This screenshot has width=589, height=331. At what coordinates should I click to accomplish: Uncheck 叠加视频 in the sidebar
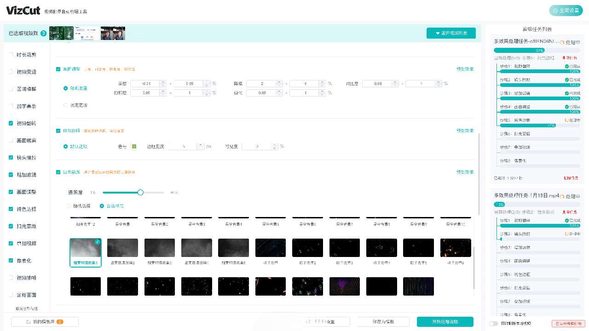pos(11,243)
